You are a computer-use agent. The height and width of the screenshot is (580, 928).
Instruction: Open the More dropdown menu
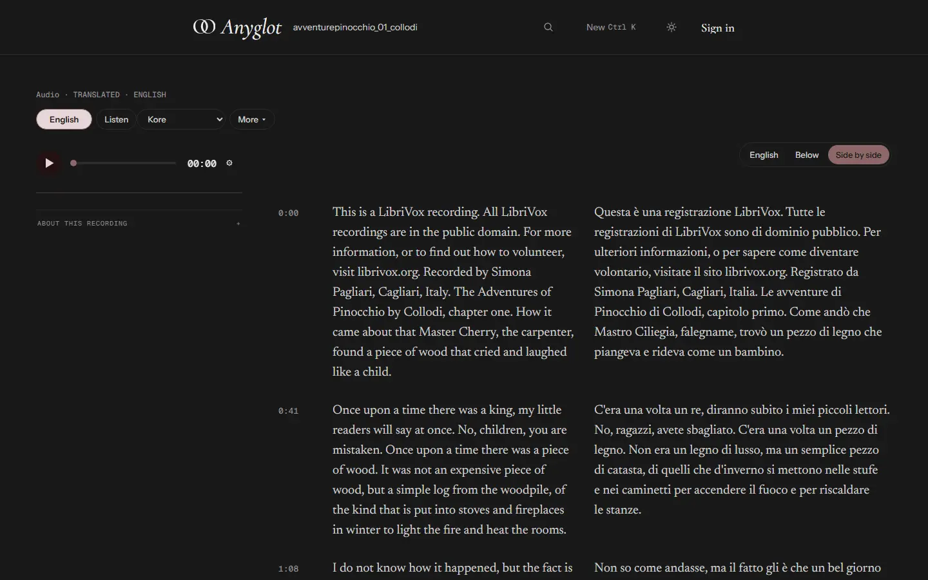(x=252, y=119)
